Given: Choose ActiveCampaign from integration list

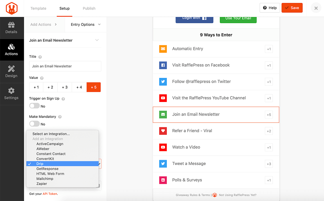Looking at the screenshot, I should click(63, 144).
